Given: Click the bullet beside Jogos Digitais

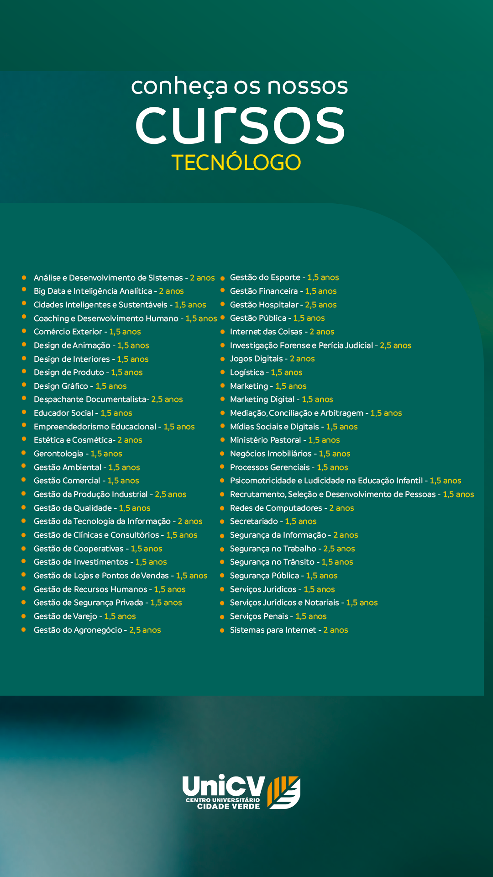Looking at the screenshot, I should [x=222, y=359].
